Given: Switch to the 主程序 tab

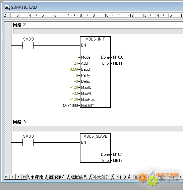Looking at the screenshot, I should [x=37, y=177].
